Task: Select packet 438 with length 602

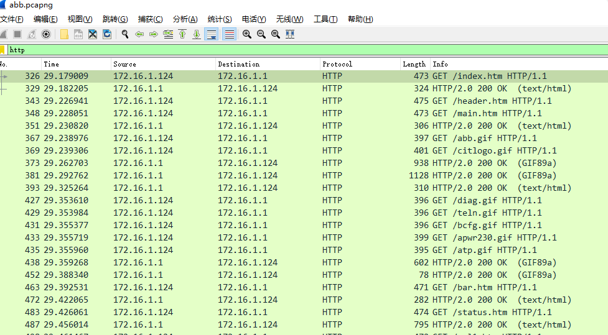Action: 304,262
